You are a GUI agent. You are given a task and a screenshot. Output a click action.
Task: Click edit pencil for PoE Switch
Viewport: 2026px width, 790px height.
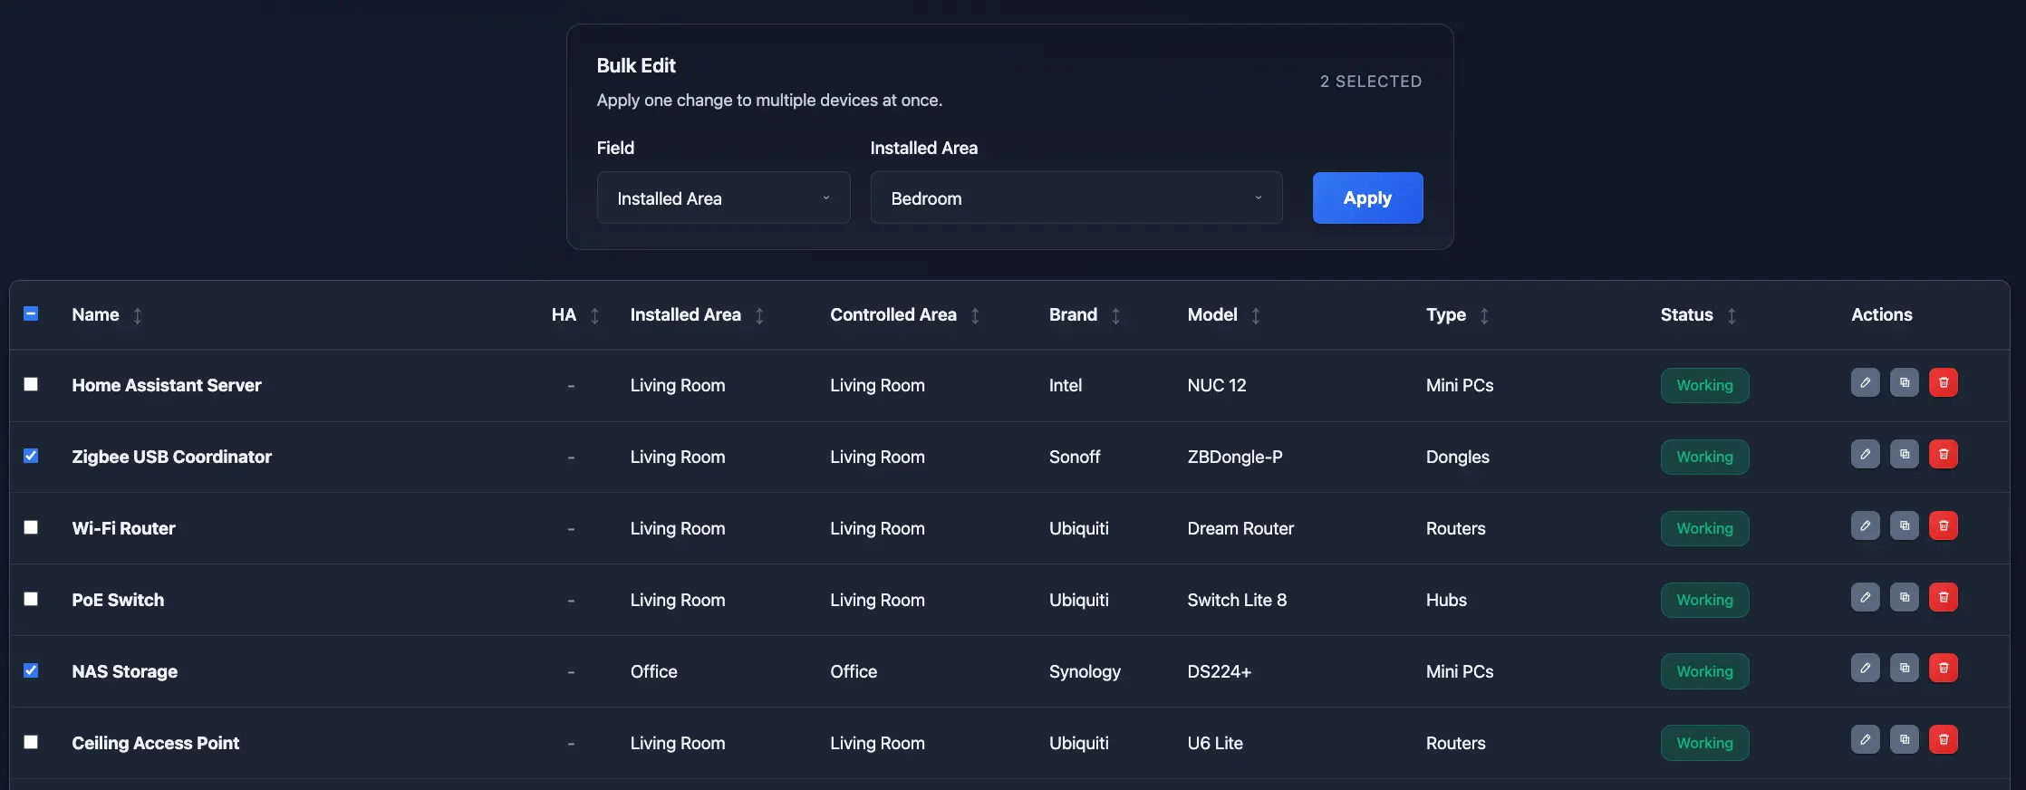1865,598
